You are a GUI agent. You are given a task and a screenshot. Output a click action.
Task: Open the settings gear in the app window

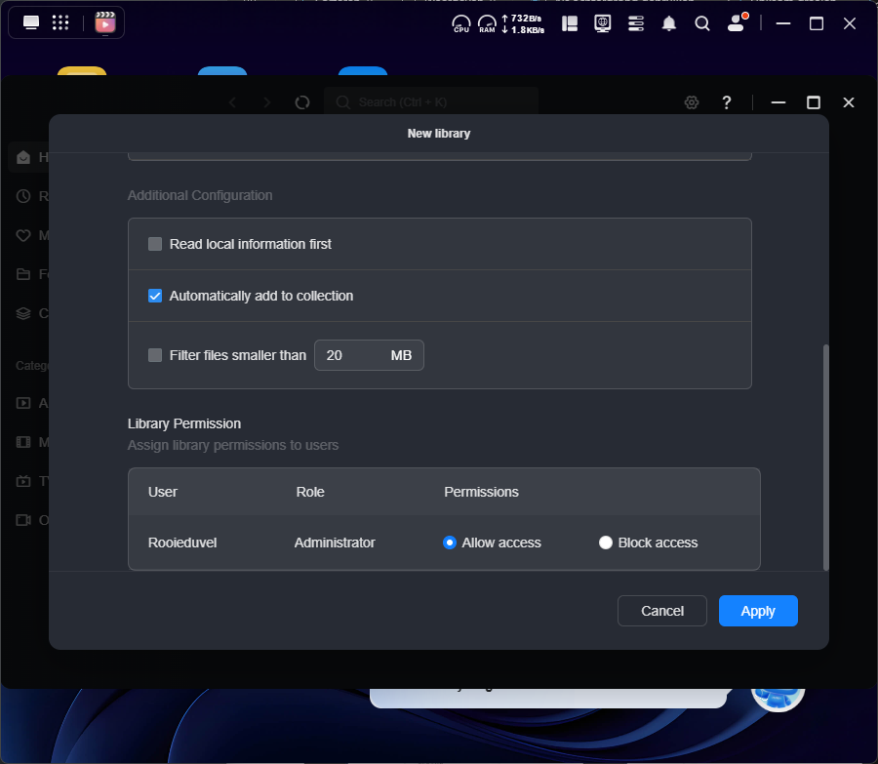coord(692,102)
